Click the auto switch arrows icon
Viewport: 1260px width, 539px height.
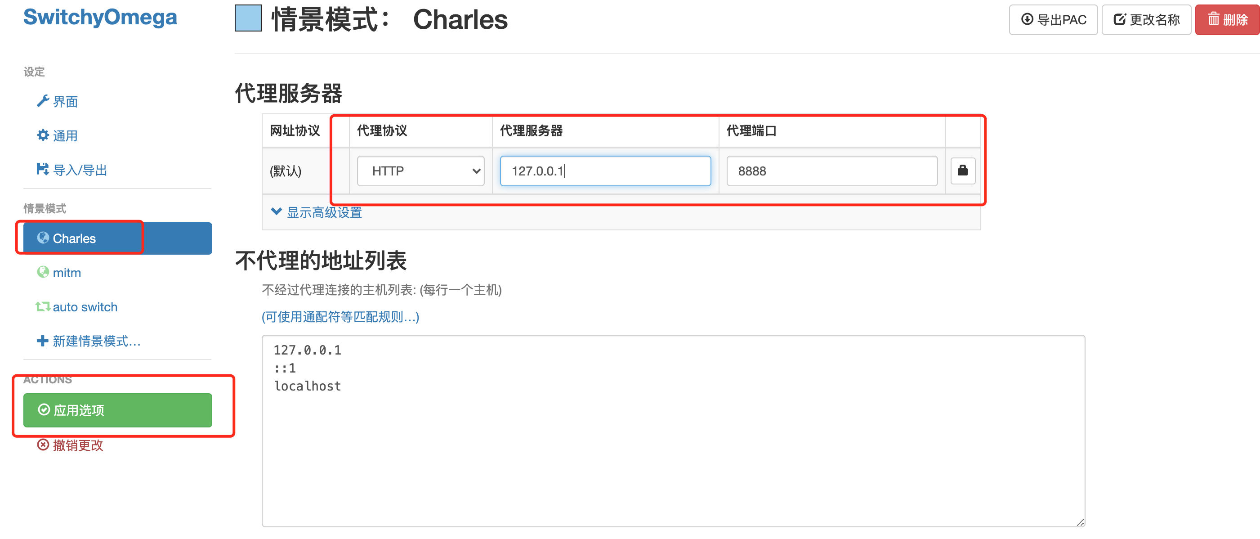tap(43, 306)
